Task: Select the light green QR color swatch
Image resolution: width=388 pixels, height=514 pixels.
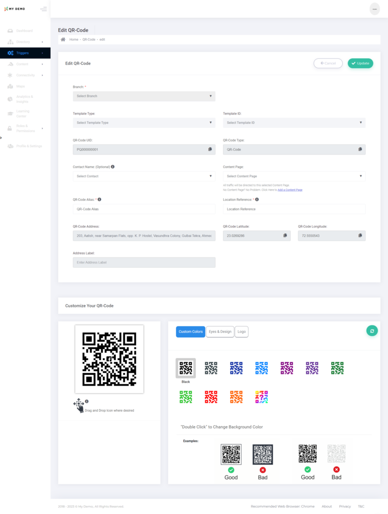Action: [x=186, y=397]
